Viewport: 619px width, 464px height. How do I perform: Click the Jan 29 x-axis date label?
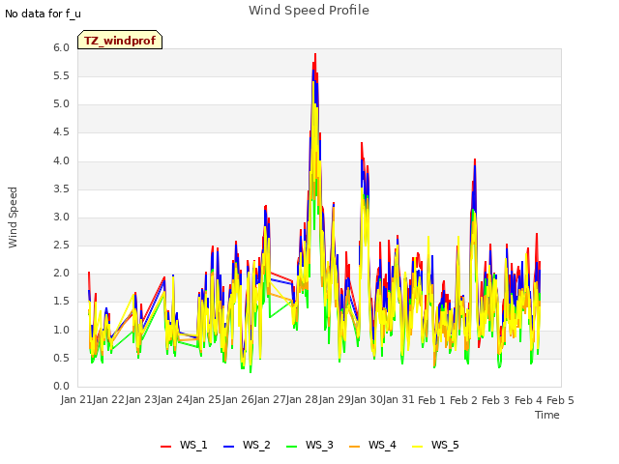[x=335, y=399]
